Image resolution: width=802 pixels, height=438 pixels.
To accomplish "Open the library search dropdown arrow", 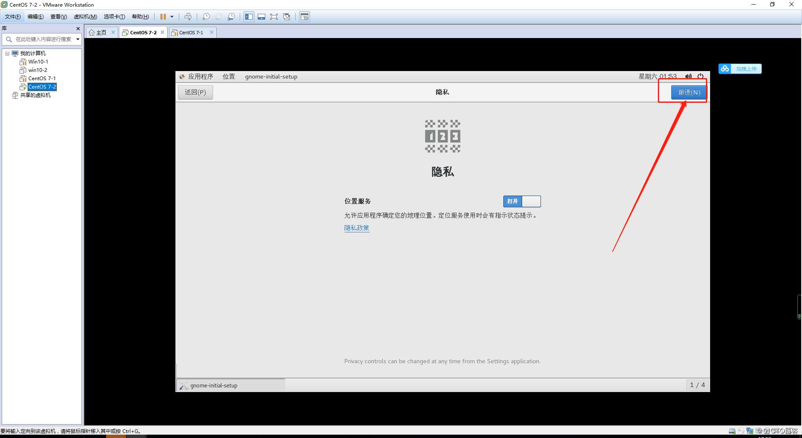I will pos(78,39).
